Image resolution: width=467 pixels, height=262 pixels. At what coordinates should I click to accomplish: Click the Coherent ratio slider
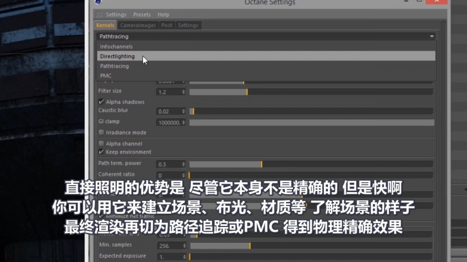311,175
